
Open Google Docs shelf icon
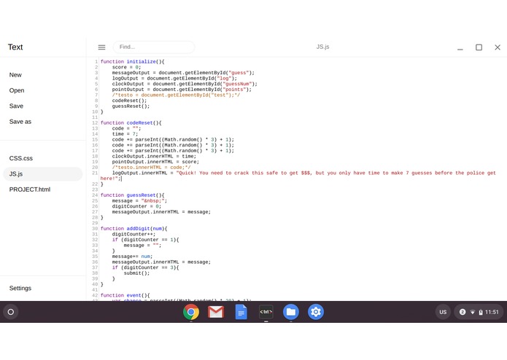[241, 312]
